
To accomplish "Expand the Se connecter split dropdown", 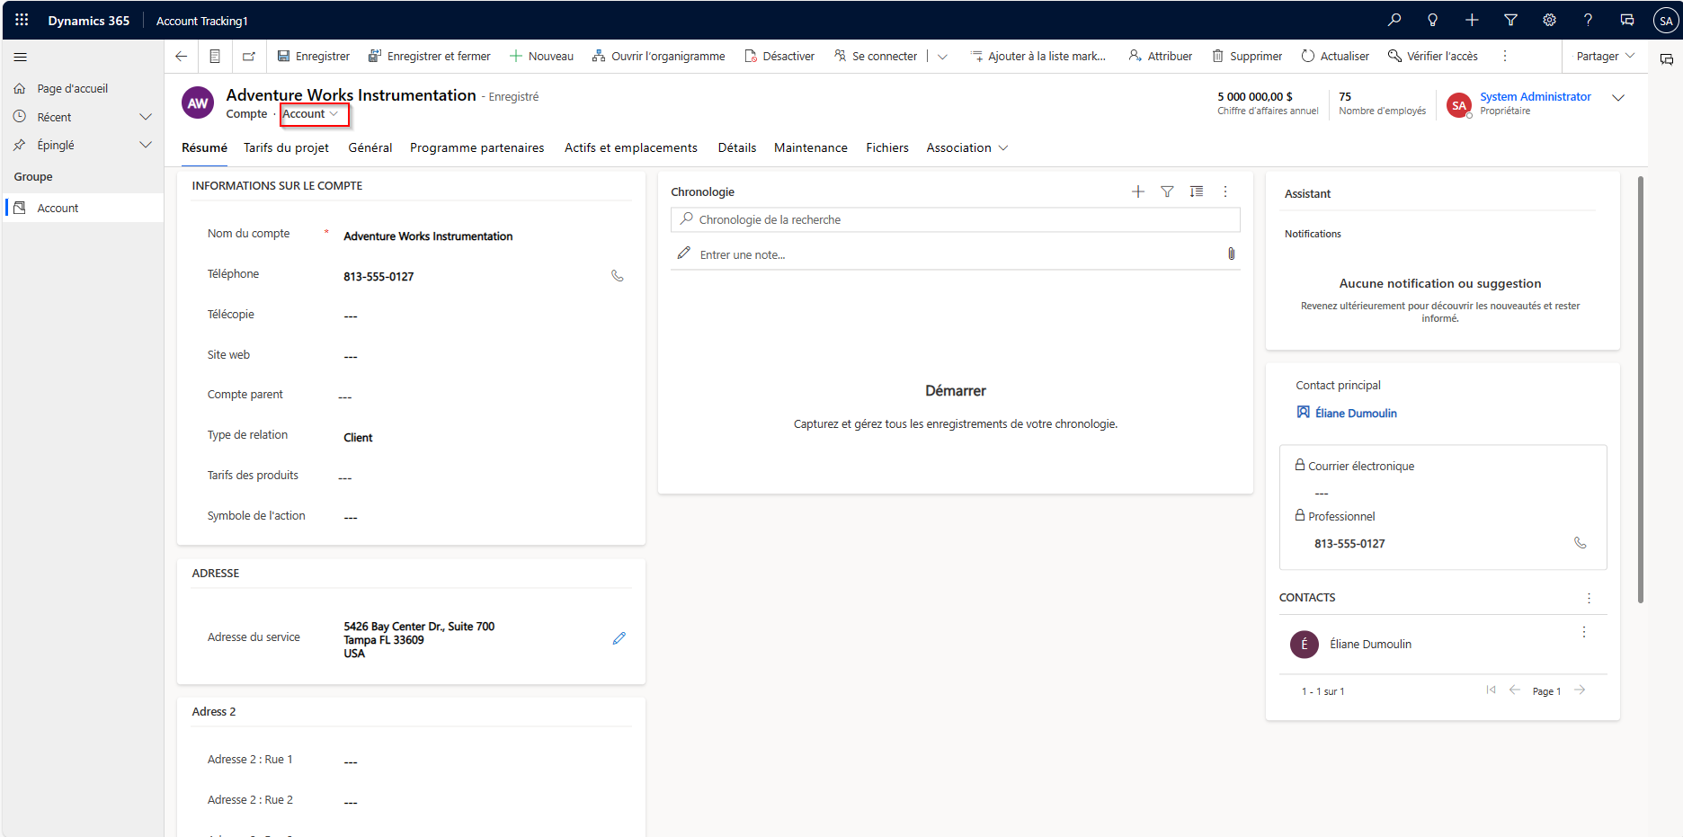I will click(942, 56).
